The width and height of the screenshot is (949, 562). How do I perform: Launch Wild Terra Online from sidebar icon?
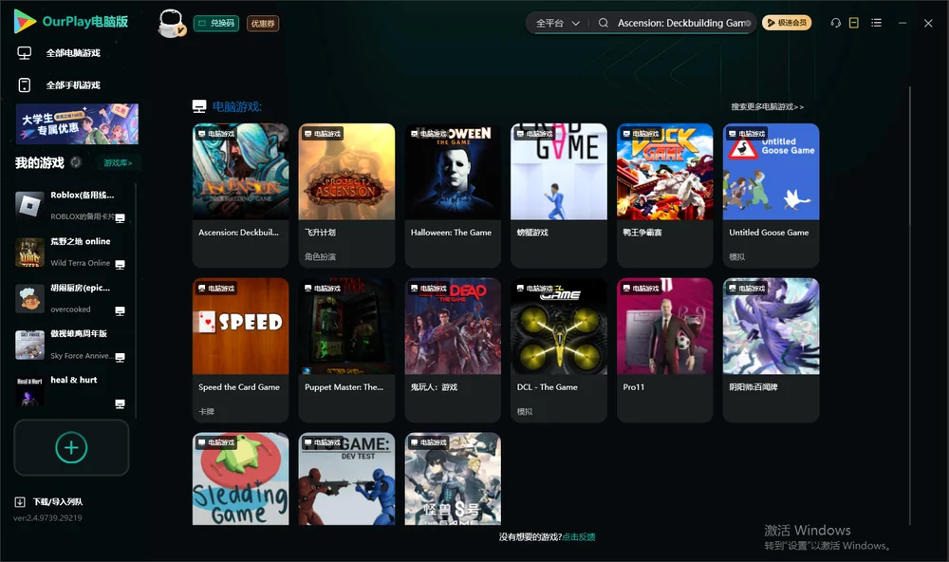29,252
